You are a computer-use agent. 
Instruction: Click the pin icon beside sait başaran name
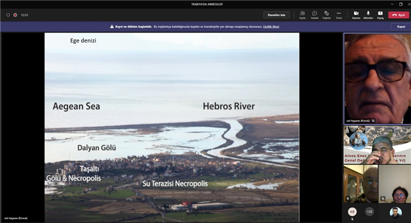(373, 121)
